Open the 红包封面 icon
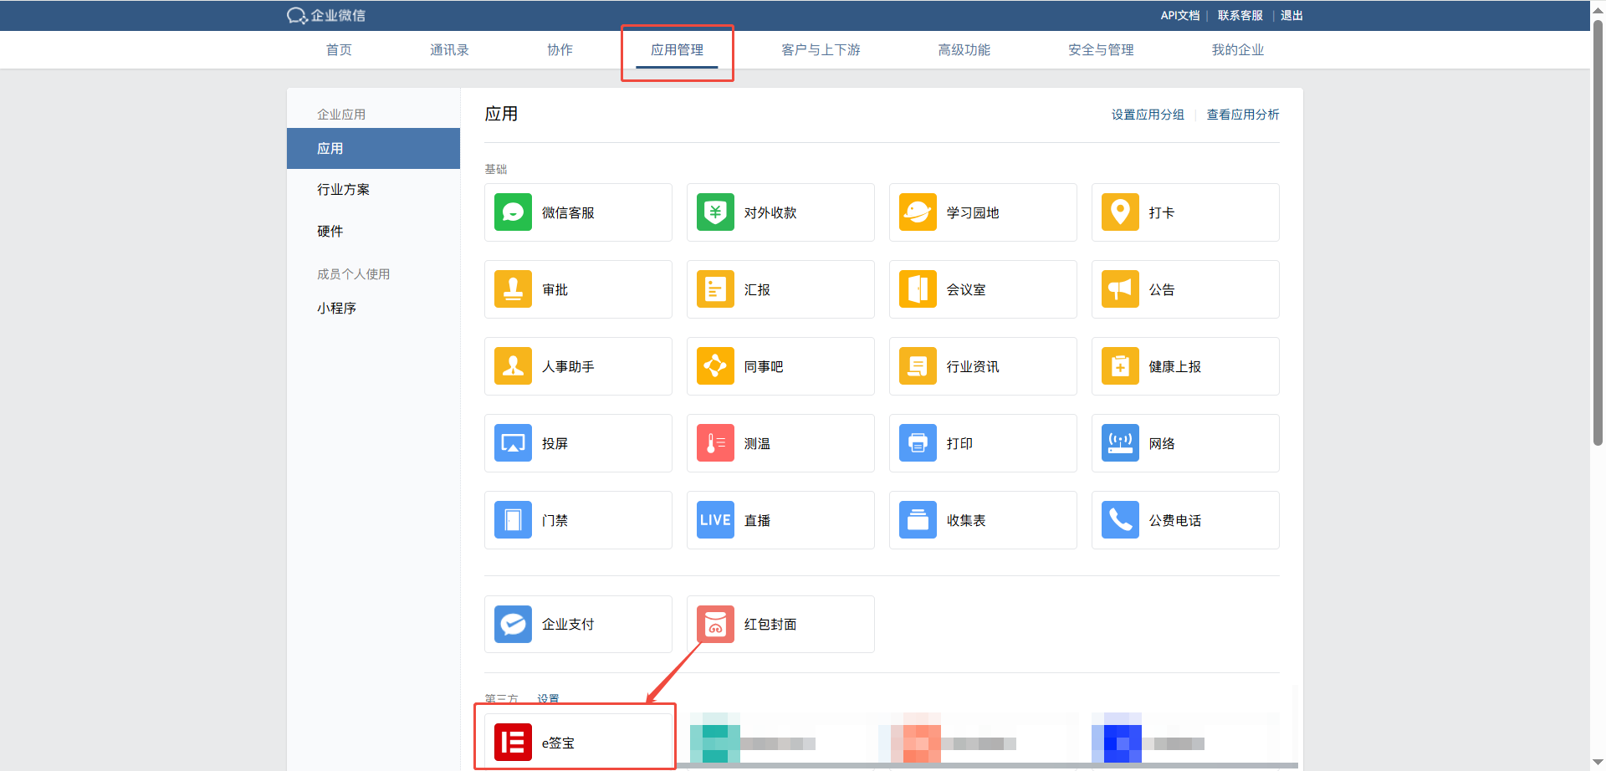Image resolution: width=1606 pixels, height=771 pixels. pyautogui.click(x=715, y=624)
